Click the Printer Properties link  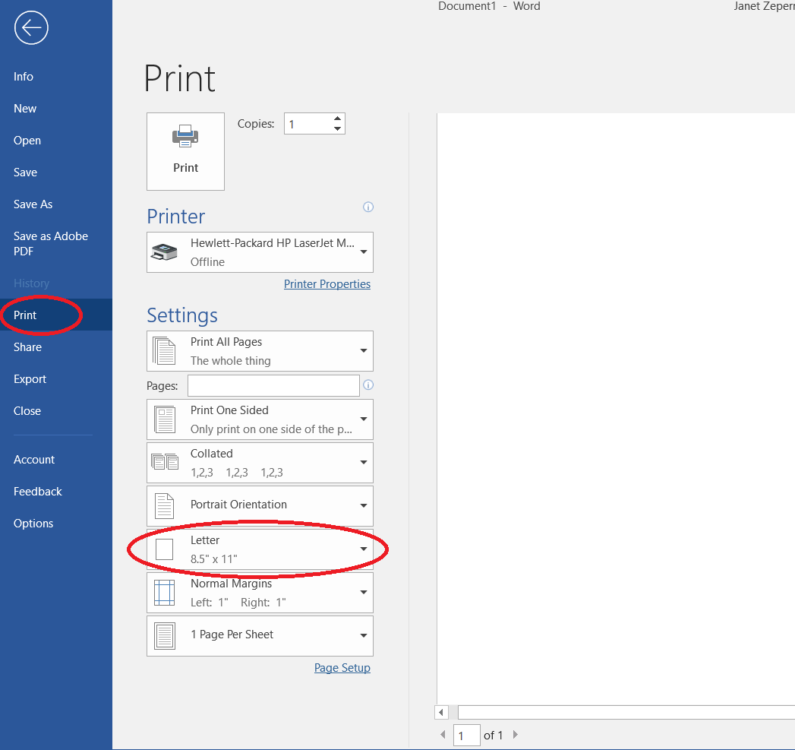pyautogui.click(x=327, y=283)
